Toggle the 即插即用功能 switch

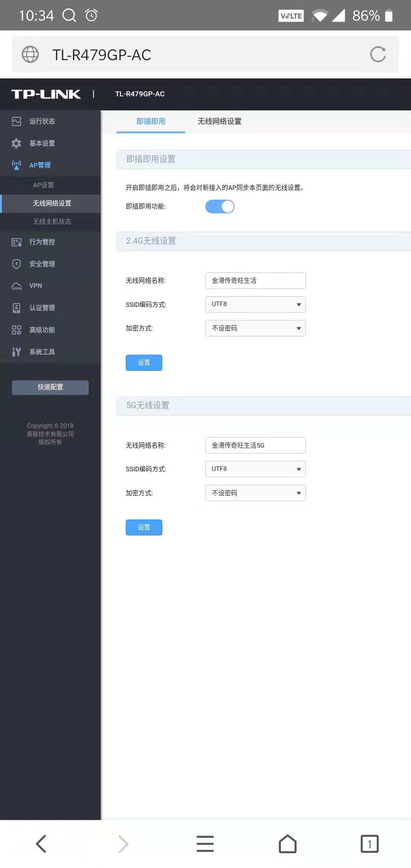[x=220, y=207]
